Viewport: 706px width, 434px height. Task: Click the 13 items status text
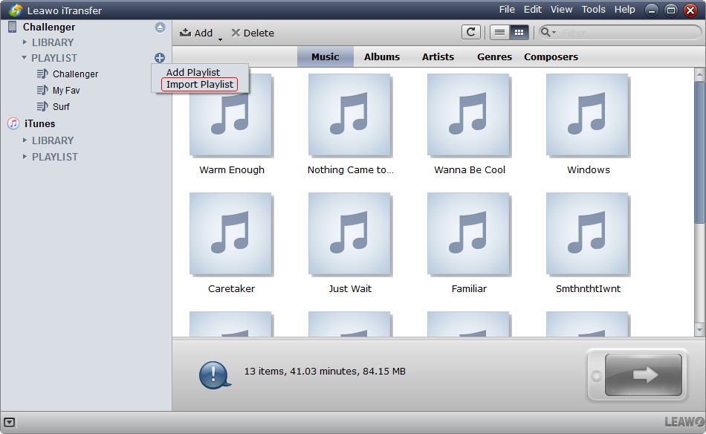click(x=325, y=372)
